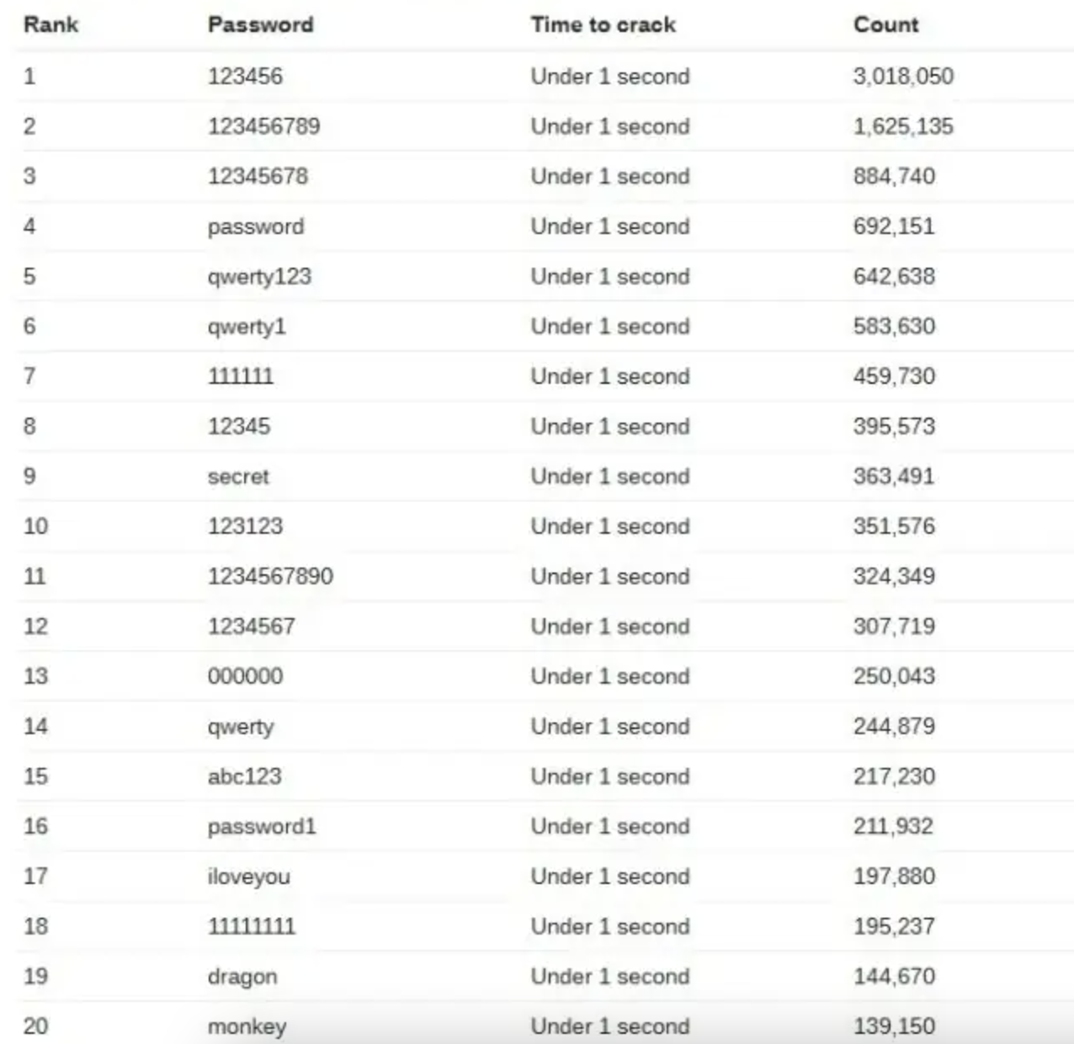Select the abc123 password cell
Viewport: 1074px width, 1044px height.
point(244,776)
